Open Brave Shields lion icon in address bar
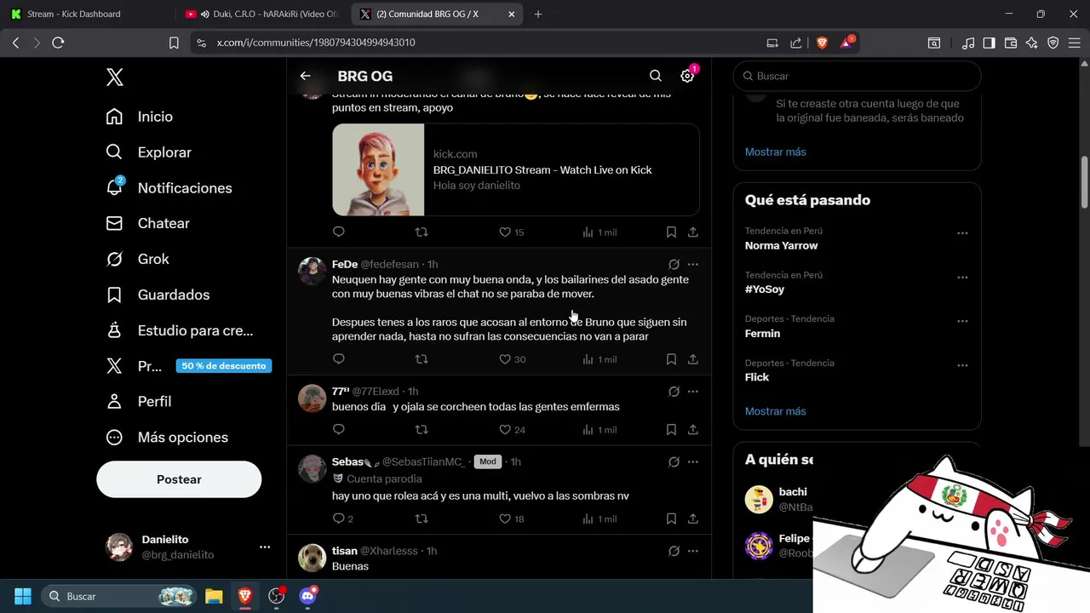The height and width of the screenshot is (613, 1090). click(822, 43)
